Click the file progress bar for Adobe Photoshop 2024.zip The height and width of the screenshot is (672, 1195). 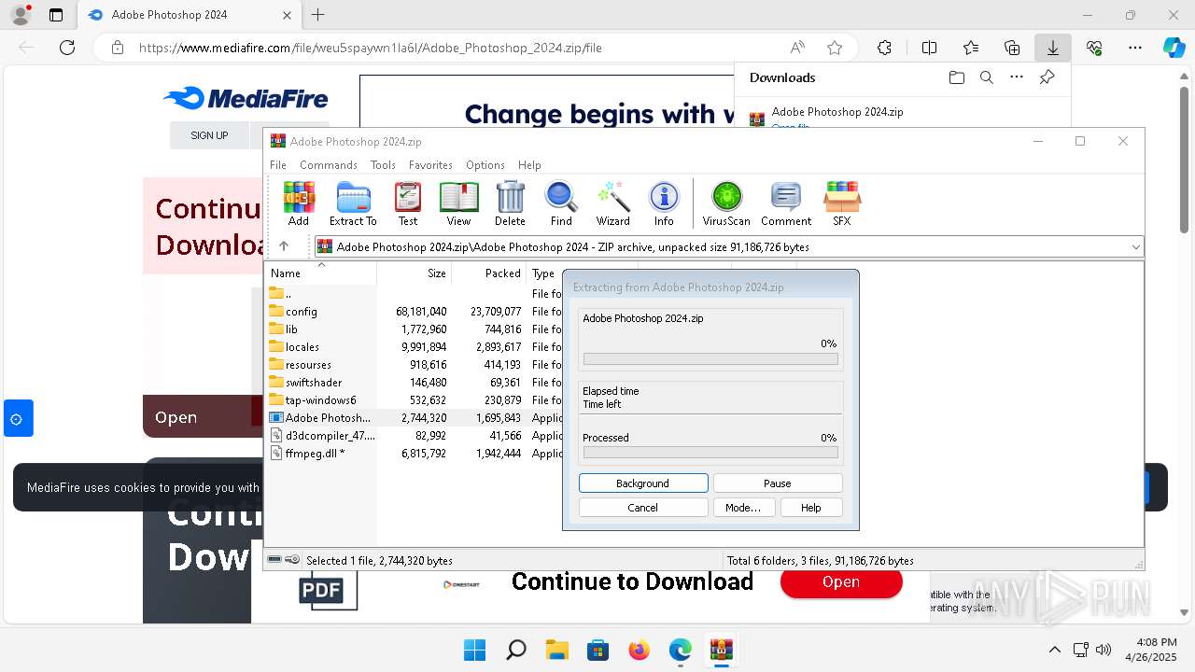coord(710,358)
